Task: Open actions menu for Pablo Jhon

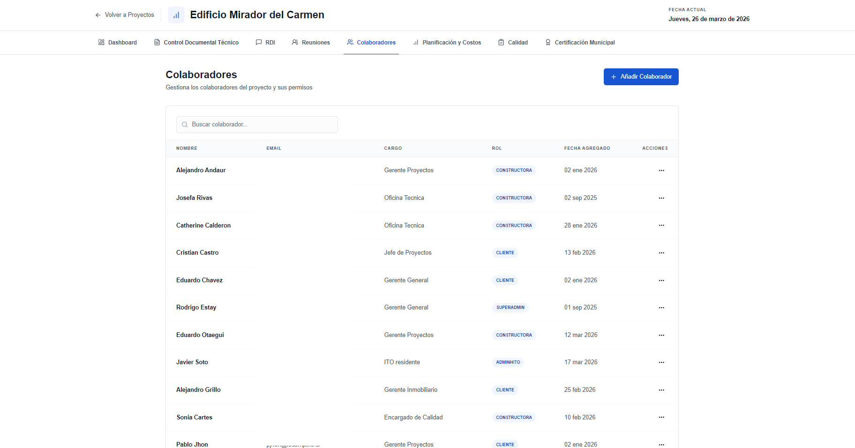Action: pos(661,444)
